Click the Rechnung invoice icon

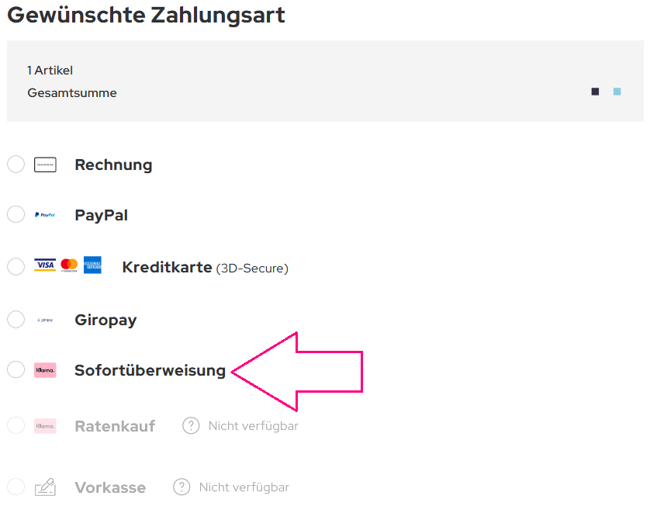[46, 165]
